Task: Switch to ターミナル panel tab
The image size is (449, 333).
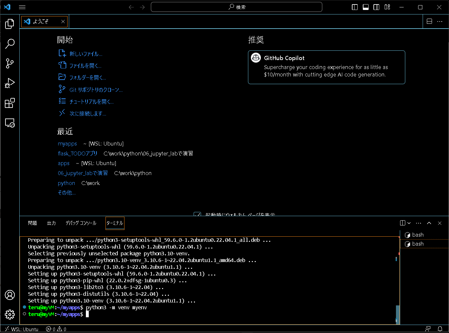Action: (115, 223)
